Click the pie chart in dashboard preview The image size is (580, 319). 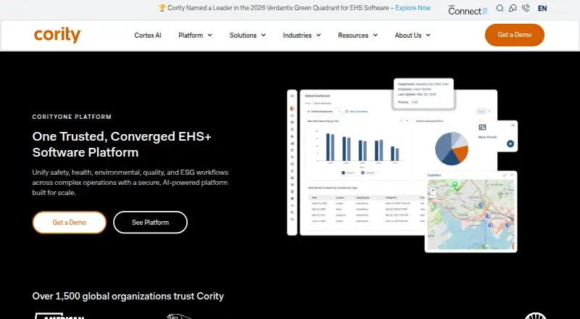tap(452, 149)
